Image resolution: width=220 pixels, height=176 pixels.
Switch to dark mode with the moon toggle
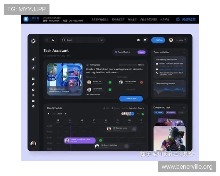[53, 40]
